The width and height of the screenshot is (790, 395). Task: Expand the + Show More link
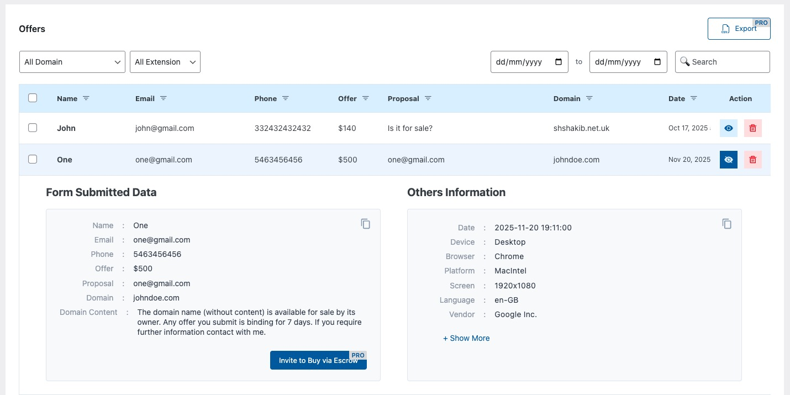coord(466,338)
